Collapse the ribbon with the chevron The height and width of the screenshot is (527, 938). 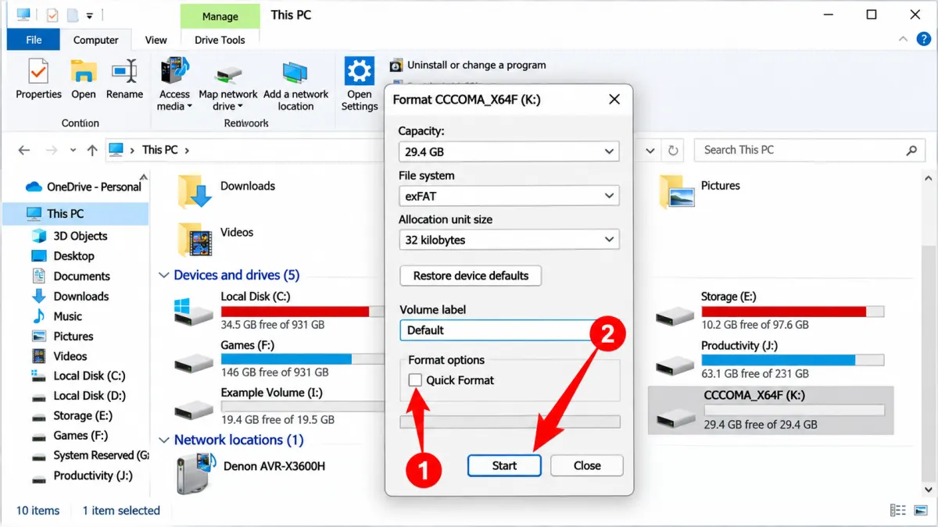[x=904, y=39]
